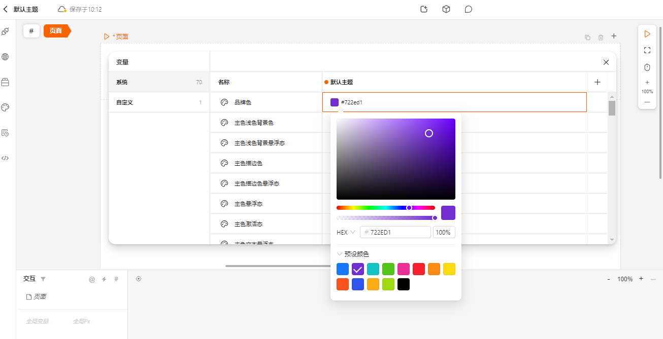Click the lightning icon next to the @ symbol

pyautogui.click(x=105, y=278)
